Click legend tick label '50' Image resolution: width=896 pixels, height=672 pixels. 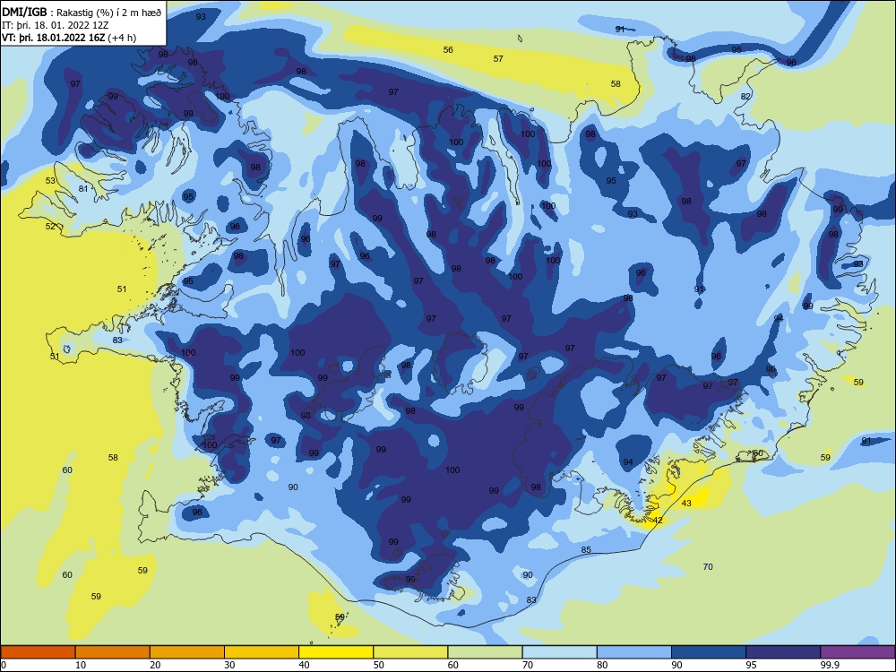click(x=379, y=665)
